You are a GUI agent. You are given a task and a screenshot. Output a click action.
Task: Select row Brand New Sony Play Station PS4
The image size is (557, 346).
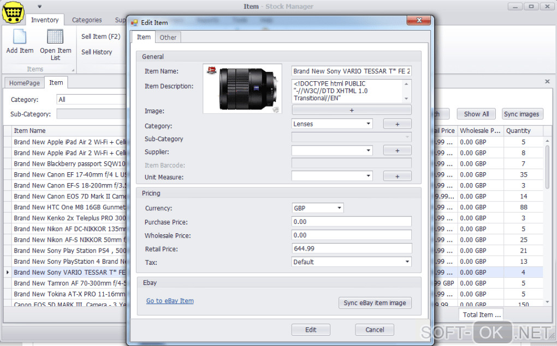[x=70, y=251]
